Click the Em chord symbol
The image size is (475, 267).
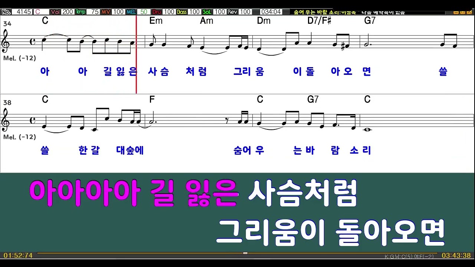click(x=156, y=21)
